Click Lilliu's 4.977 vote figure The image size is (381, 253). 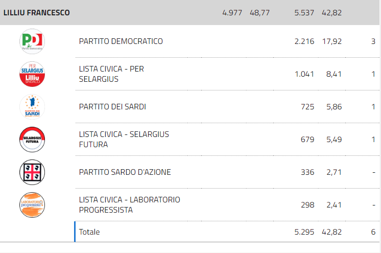(232, 13)
